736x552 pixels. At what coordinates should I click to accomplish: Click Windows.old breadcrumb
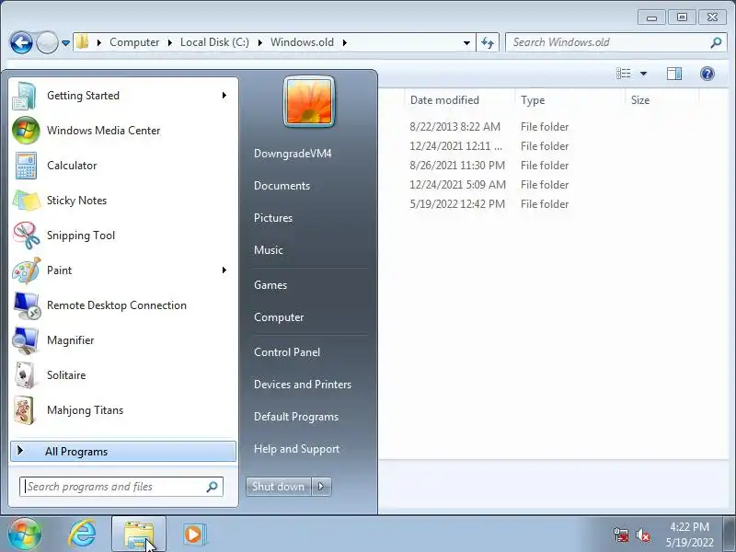coord(302,42)
